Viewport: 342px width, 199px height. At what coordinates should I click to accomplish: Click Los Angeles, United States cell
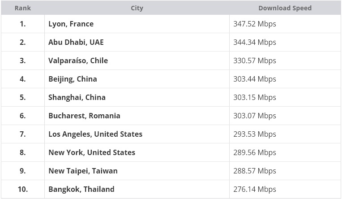point(95,134)
